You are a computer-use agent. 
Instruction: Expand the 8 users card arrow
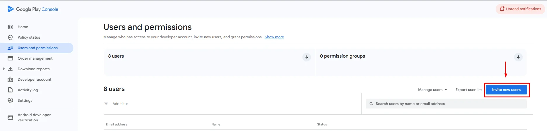tap(307, 57)
